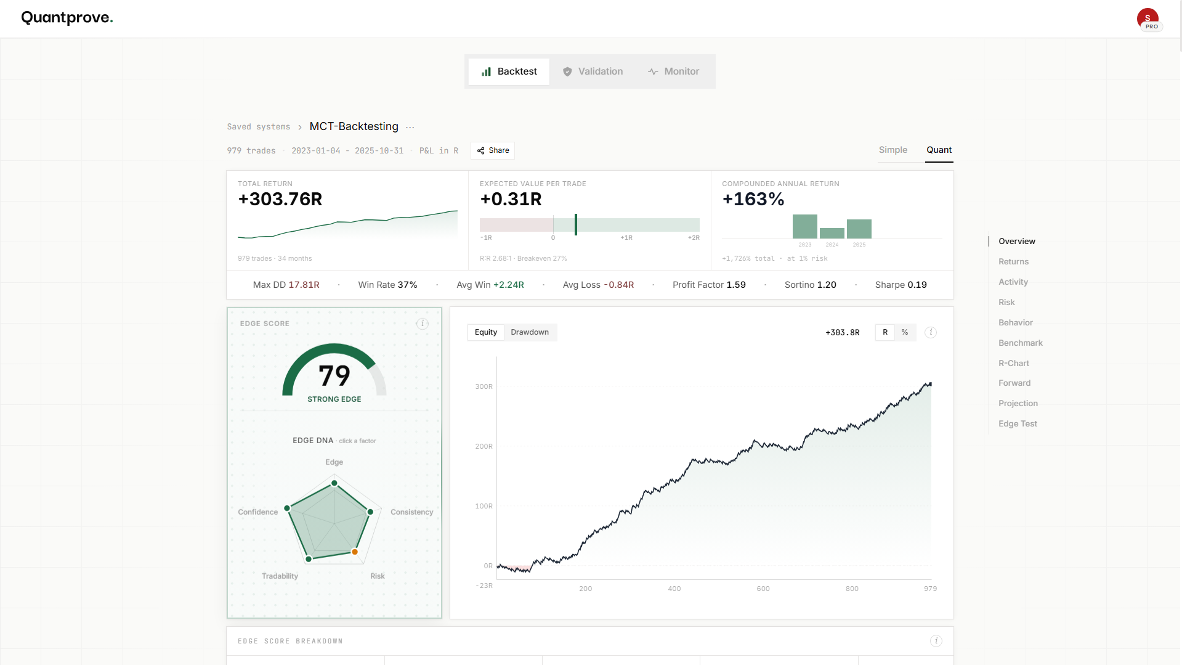The image size is (1182, 665).
Task: Click the Confidence radar point
Action: pos(287,508)
